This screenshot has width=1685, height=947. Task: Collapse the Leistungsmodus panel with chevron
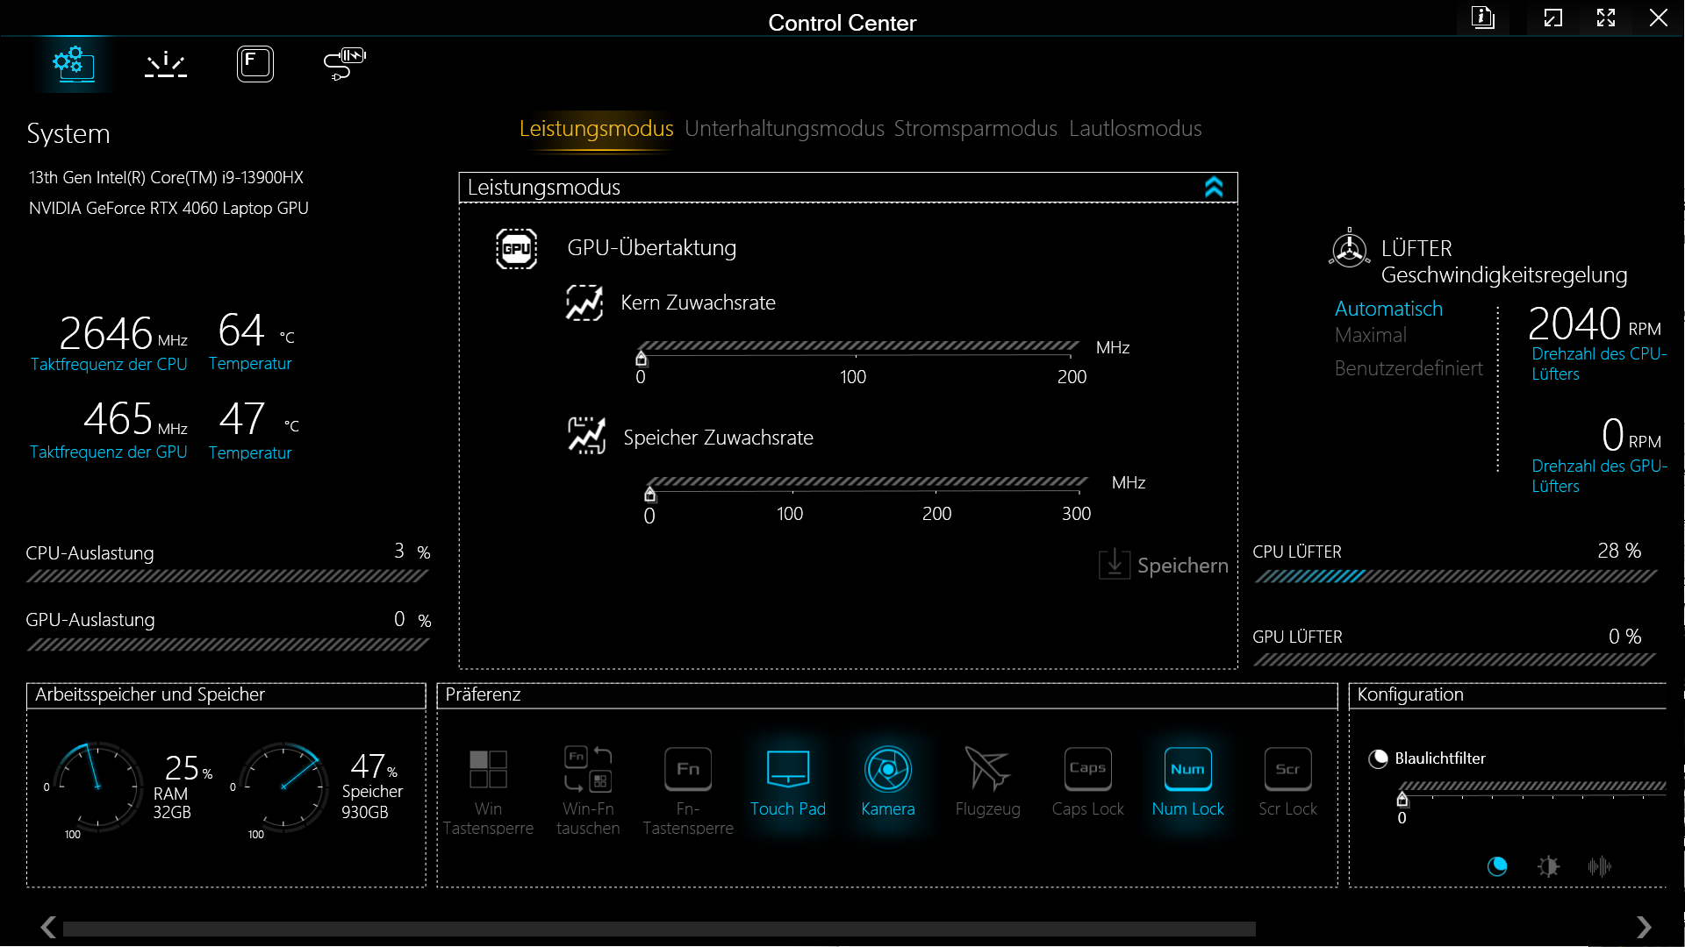click(x=1214, y=187)
